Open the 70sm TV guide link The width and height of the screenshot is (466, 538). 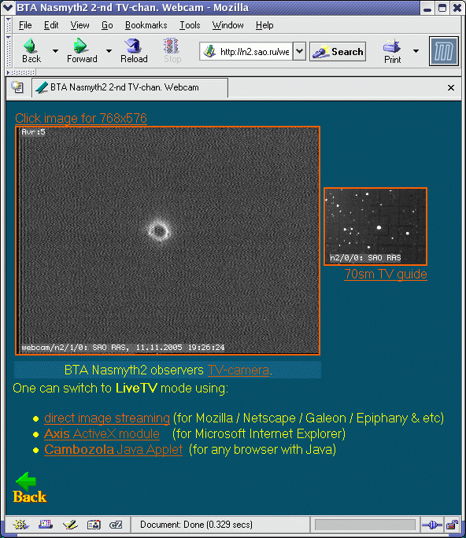click(386, 275)
